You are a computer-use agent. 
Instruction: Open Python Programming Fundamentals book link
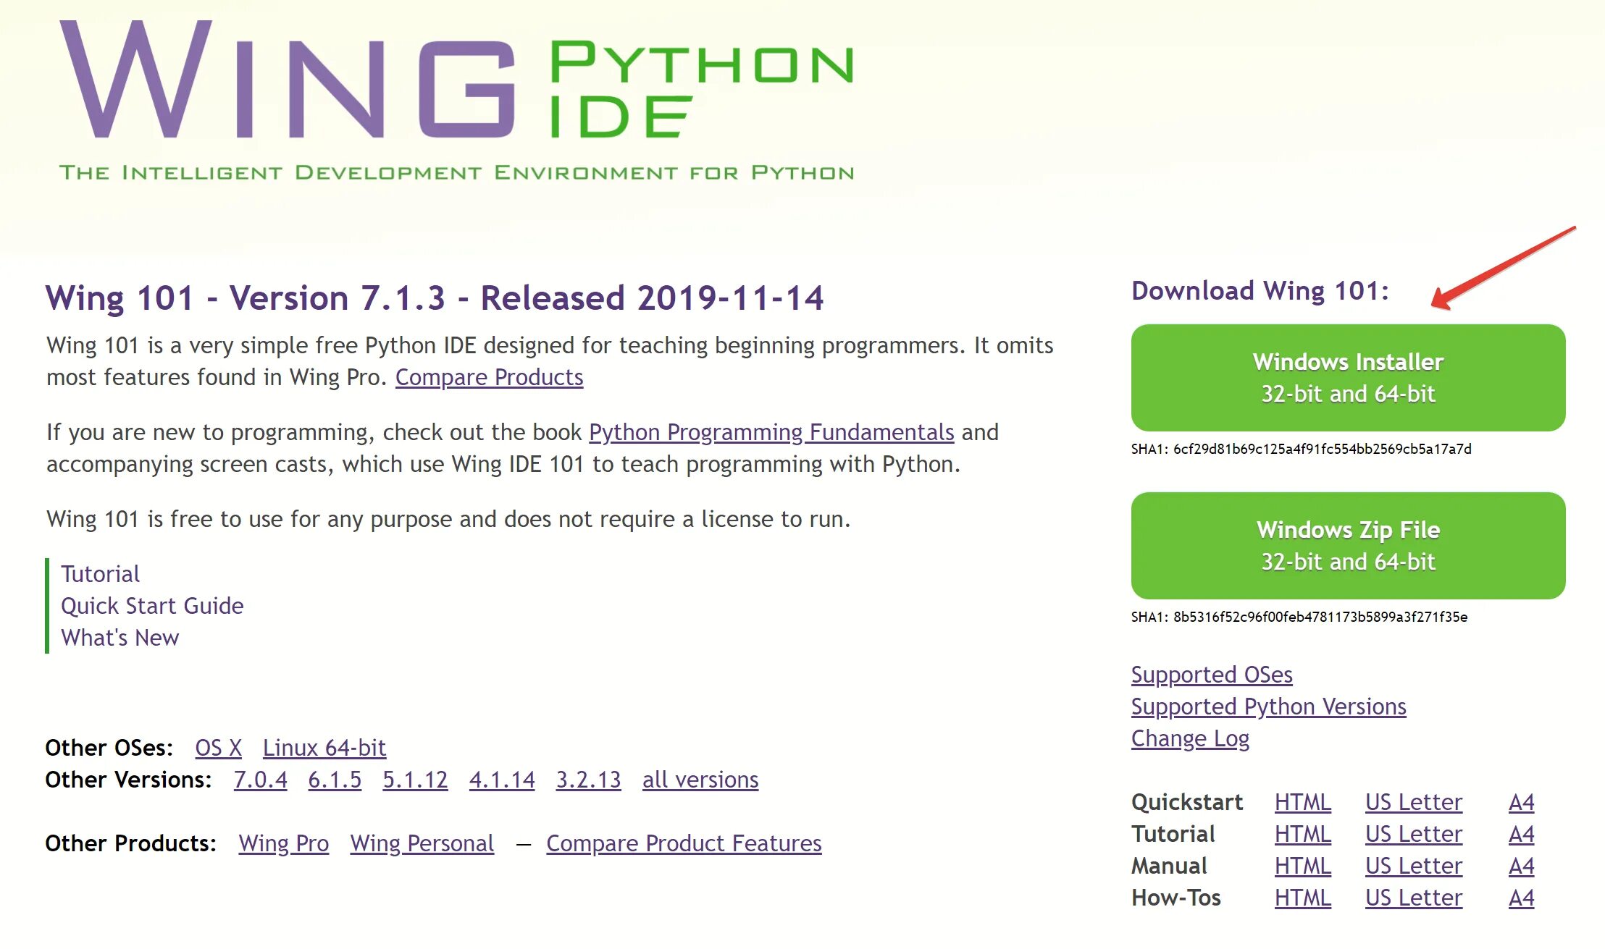[x=771, y=432]
